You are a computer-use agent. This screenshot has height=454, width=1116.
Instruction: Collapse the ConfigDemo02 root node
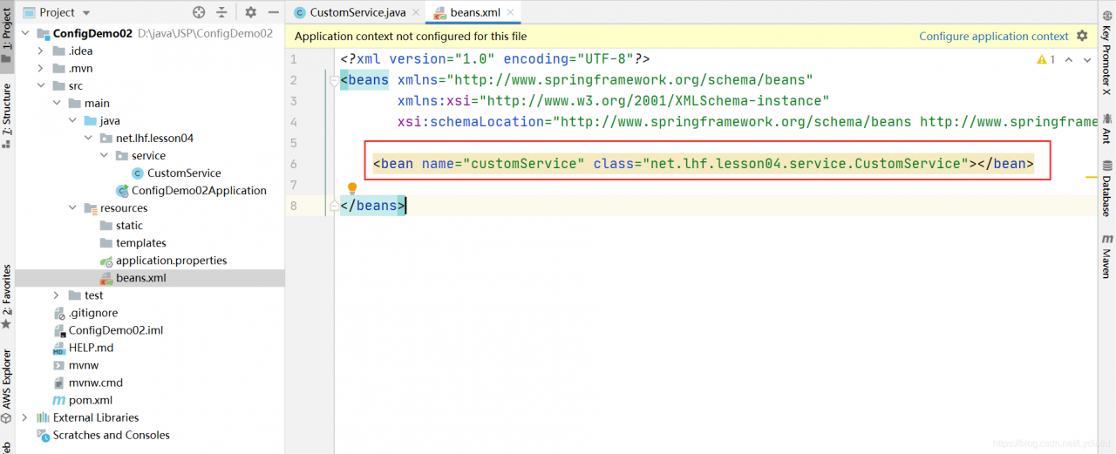coord(25,34)
